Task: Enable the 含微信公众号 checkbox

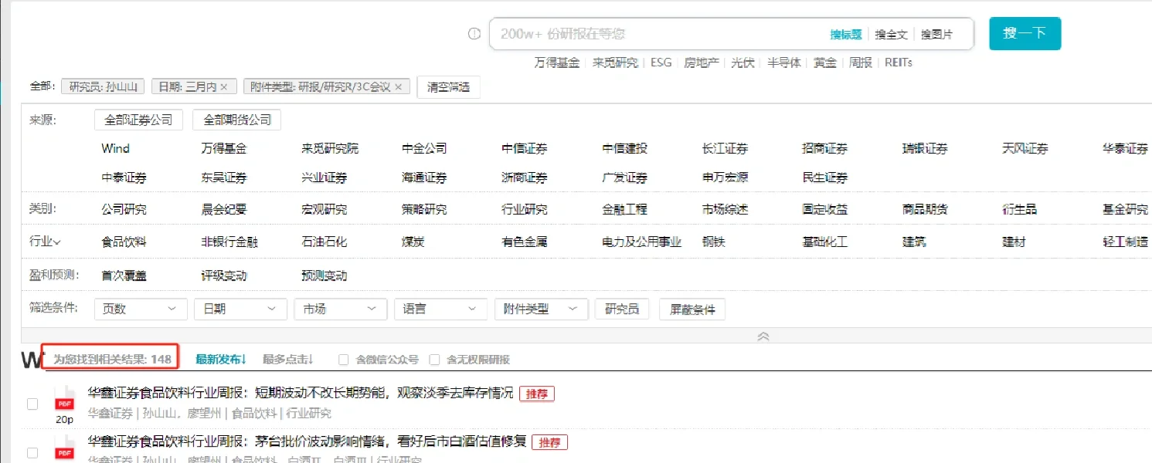Action: coord(342,359)
